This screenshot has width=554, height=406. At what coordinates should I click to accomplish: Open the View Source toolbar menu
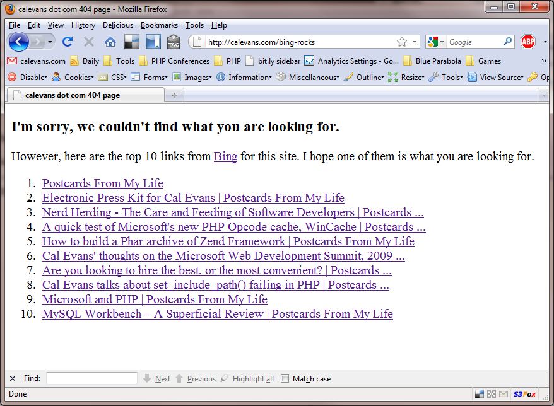point(495,78)
